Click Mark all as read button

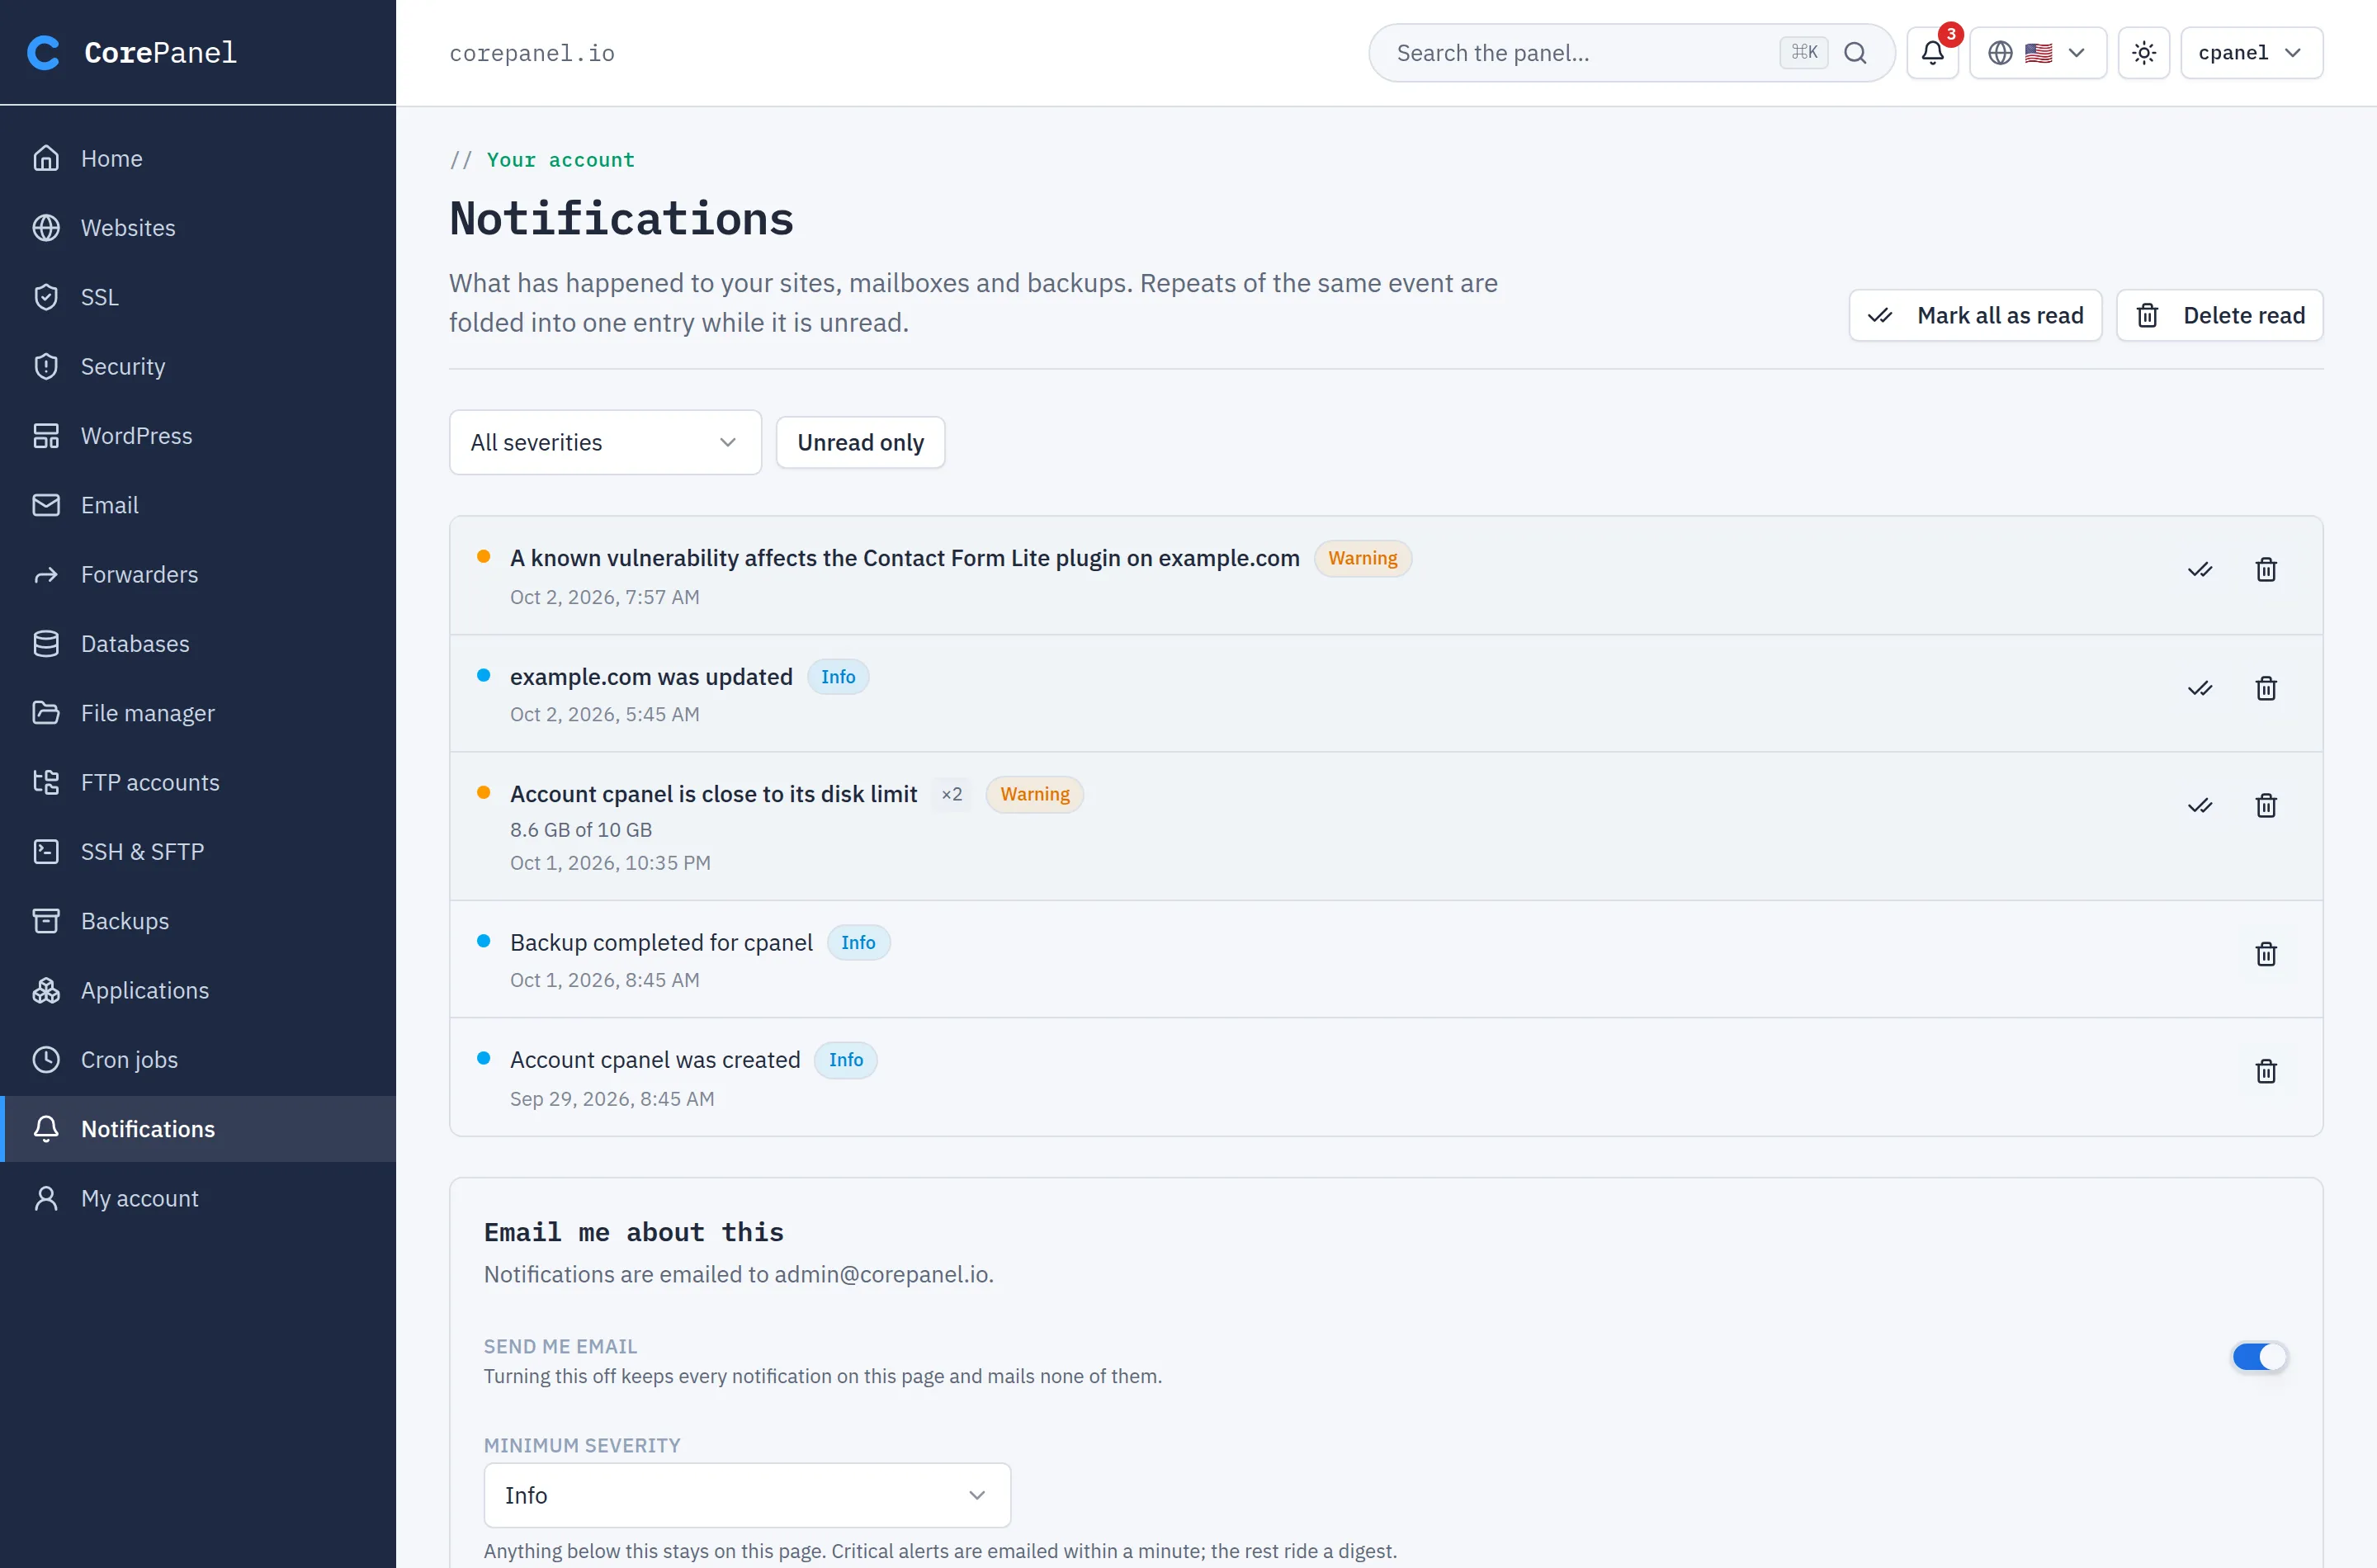(1975, 316)
